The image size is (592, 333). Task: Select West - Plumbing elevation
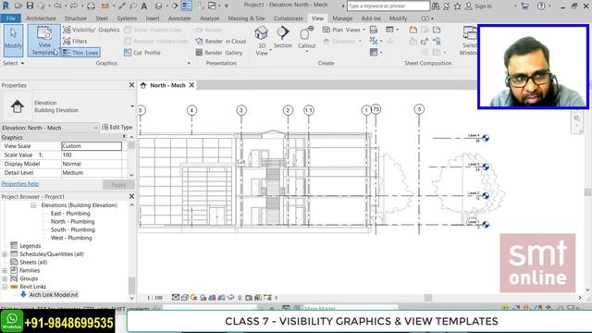click(71, 238)
